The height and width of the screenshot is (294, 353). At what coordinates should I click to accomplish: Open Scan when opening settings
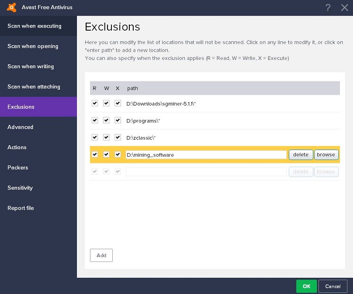pyautogui.click(x=38, y=46)
